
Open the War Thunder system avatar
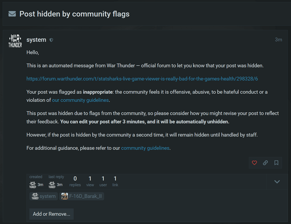point(15,41)
